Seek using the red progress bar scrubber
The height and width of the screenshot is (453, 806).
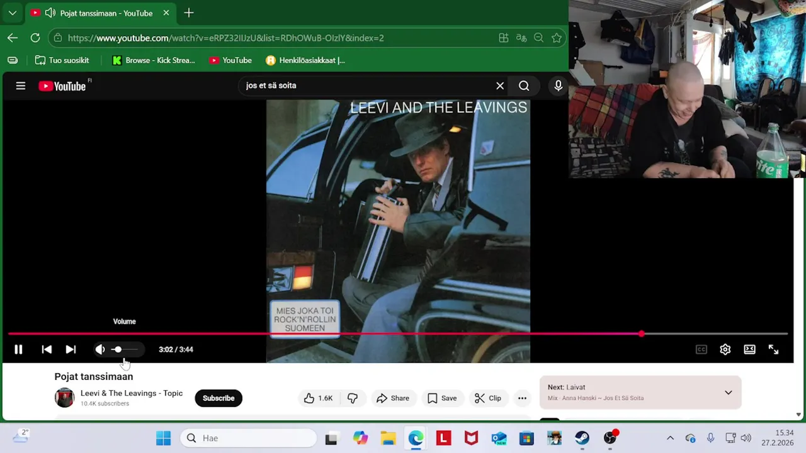(x=641, y=333)
